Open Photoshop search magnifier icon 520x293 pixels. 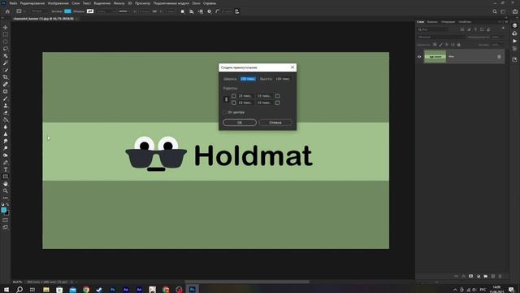click(495, 11)
